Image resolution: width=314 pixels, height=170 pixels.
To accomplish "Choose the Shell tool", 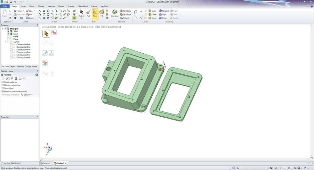I will [152, 11].
